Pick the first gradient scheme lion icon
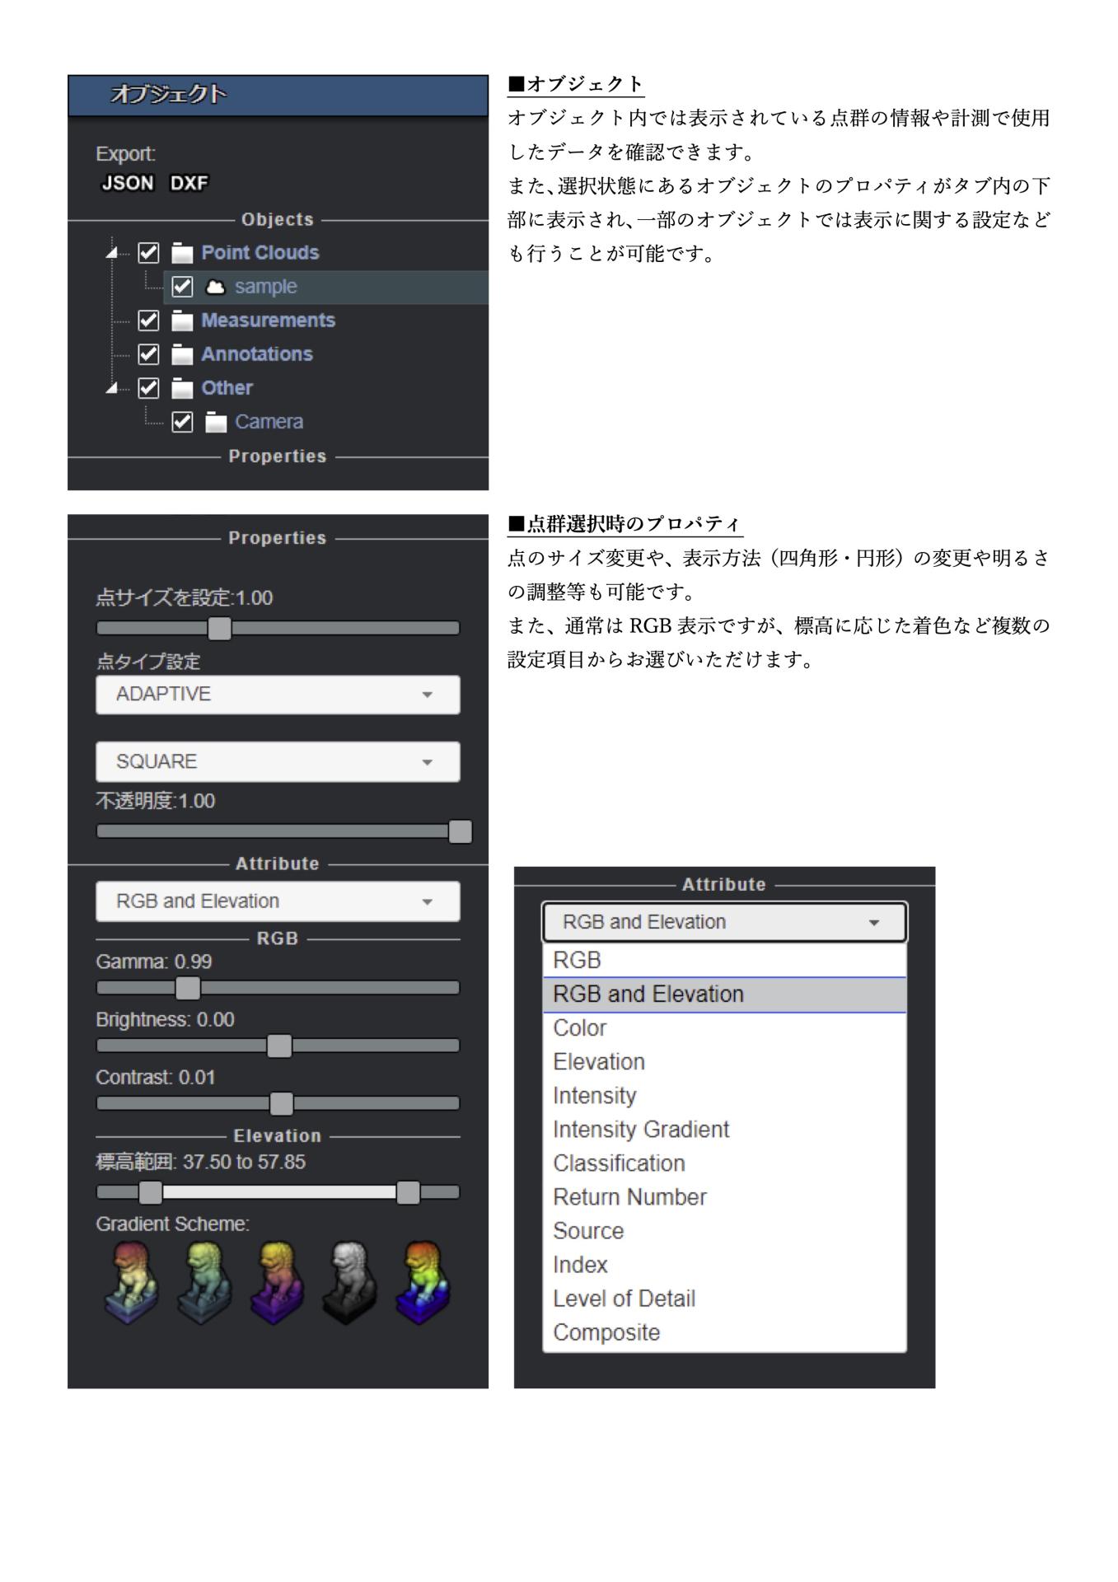1118x1582 pixels. [x=132, y=1282]
